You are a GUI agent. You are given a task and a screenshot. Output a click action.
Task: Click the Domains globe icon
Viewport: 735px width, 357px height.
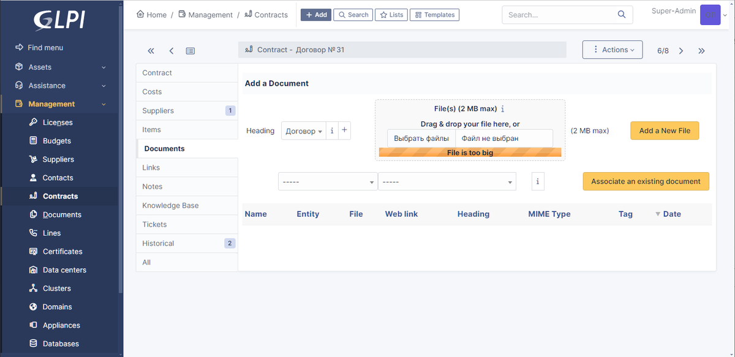(x=33, y=307)
